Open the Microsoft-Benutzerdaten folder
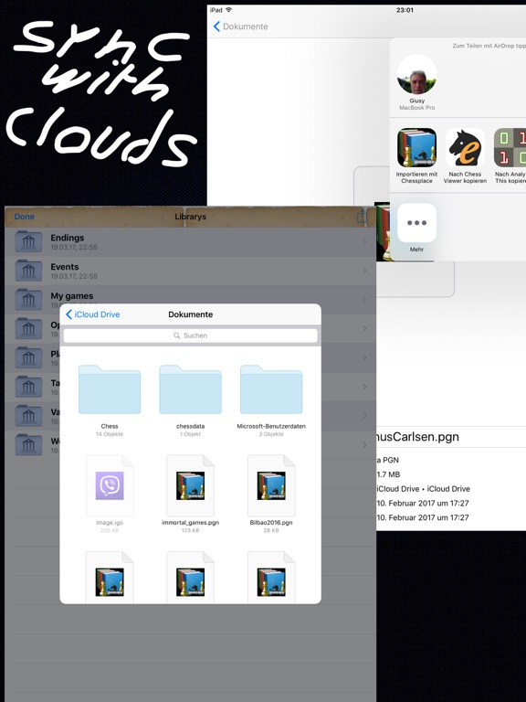Viewport: 526px width, 702px height. point(271,389)
